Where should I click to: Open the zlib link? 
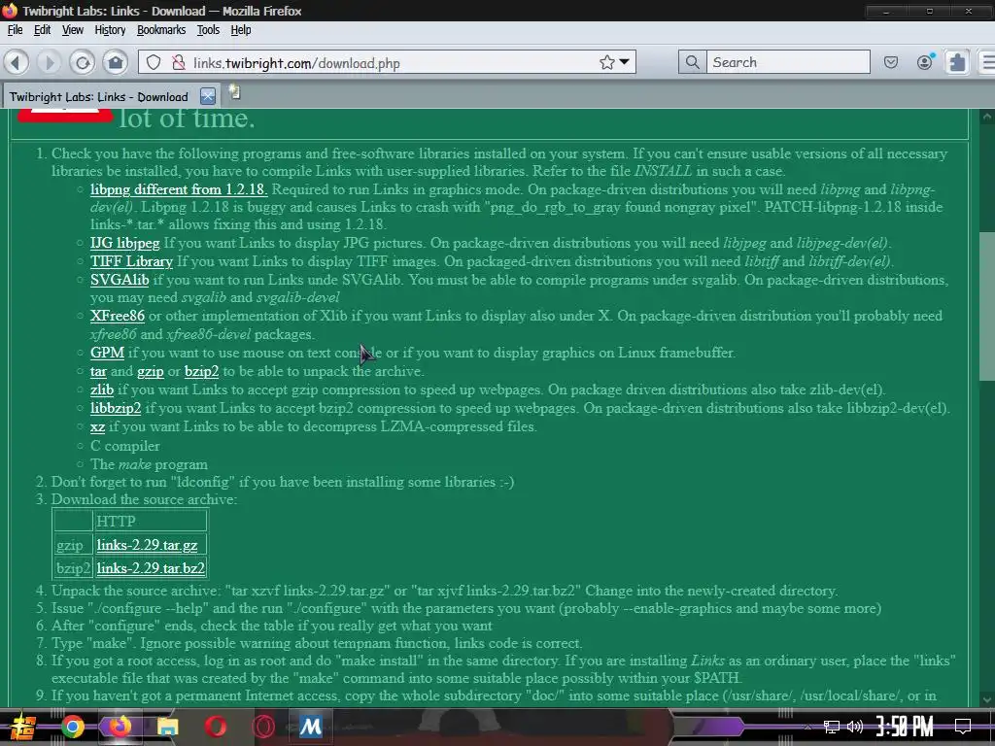101,390
